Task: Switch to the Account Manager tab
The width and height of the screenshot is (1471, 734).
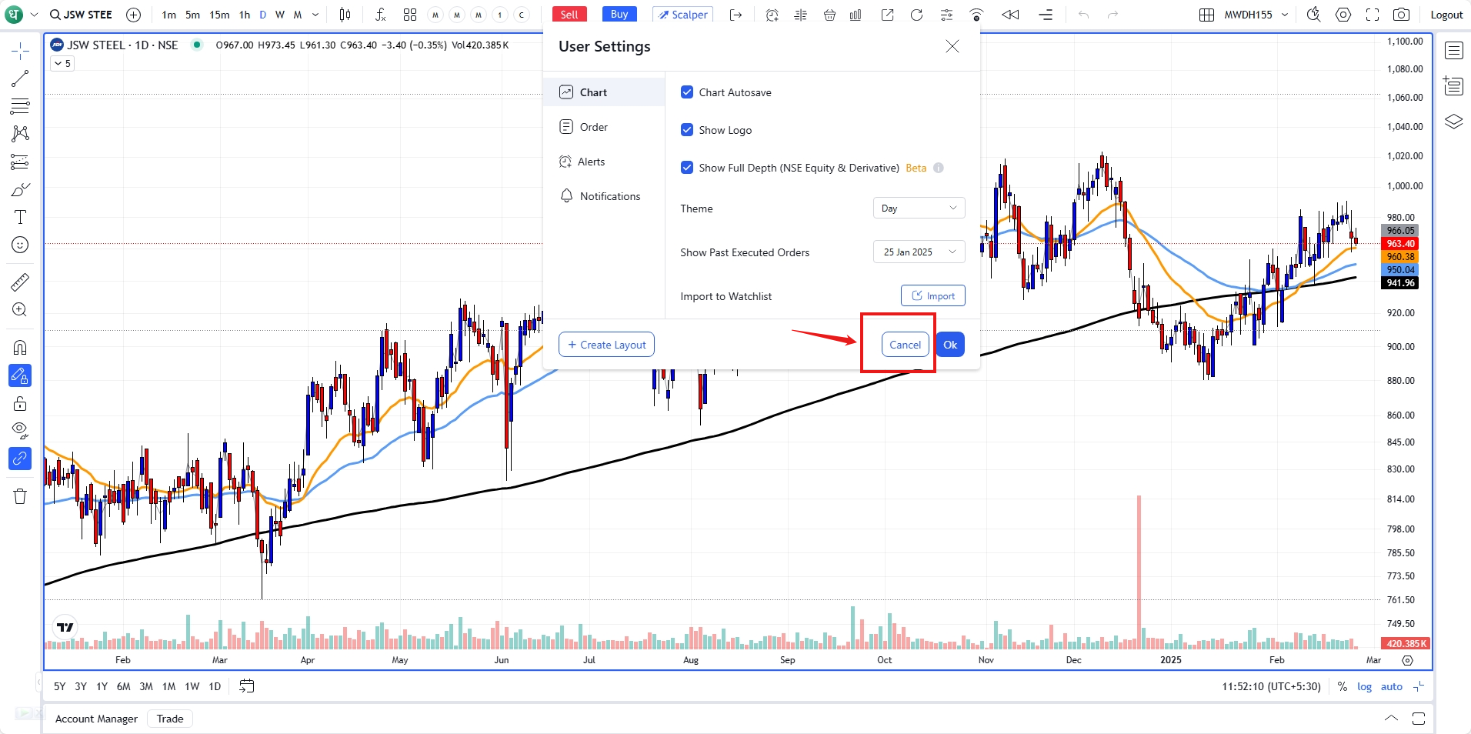Action: tap(96, 719)
